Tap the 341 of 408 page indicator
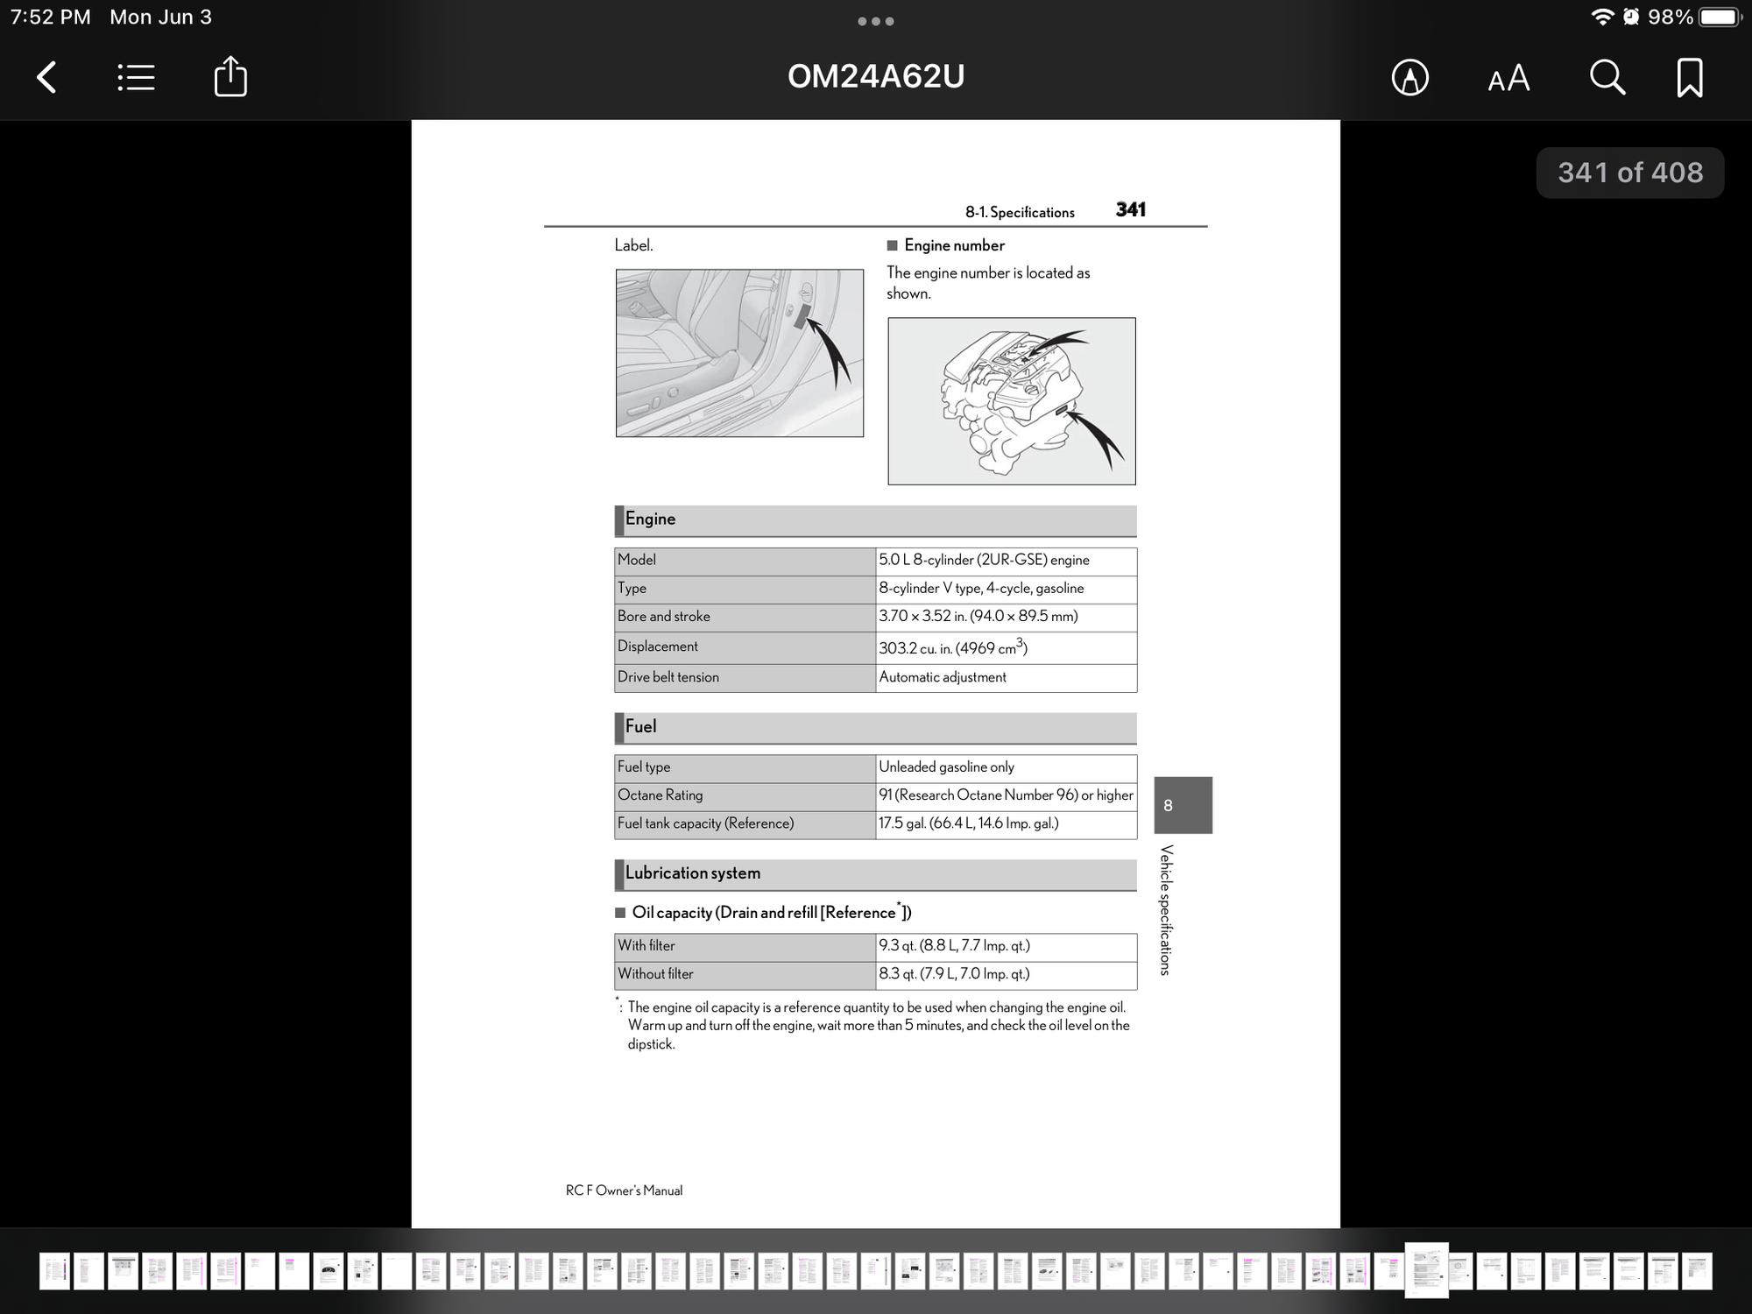 click(1629, 173)
